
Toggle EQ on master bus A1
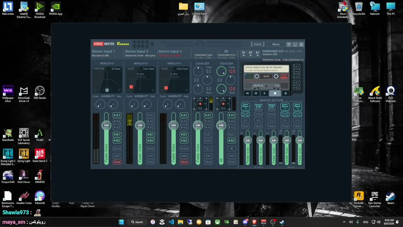coord(245,120)
